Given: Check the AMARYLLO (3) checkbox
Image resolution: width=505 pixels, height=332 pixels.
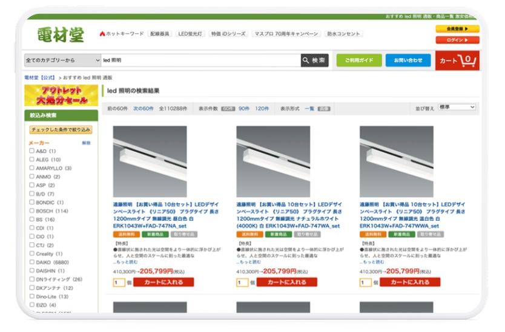Looking at the screenshot, I should pyautogui.click(x=31, y=168).
